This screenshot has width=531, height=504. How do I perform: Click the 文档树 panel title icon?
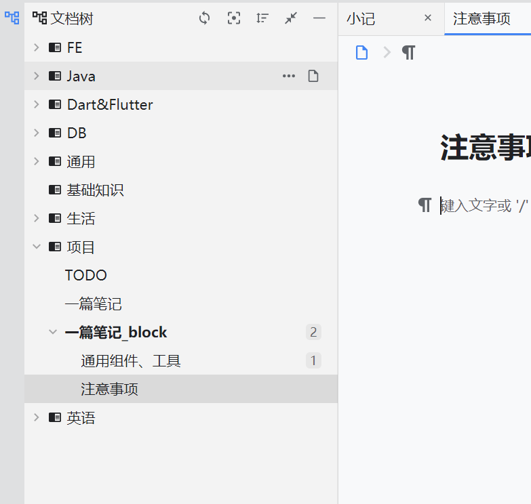click(39, 18)
